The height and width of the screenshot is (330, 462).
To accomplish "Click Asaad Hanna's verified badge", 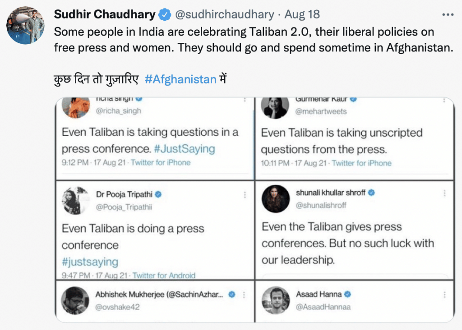I will click(347, 294).
